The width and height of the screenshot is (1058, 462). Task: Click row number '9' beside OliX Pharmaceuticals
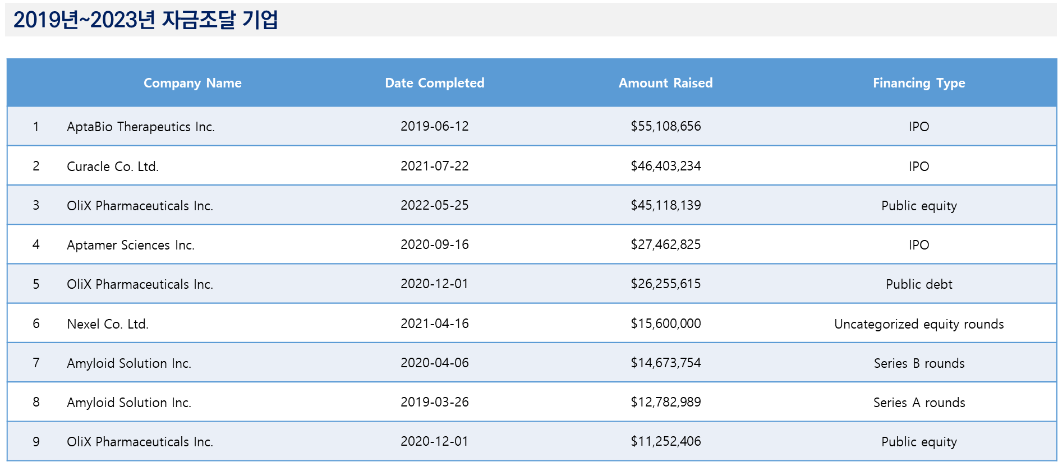[36, 442]
